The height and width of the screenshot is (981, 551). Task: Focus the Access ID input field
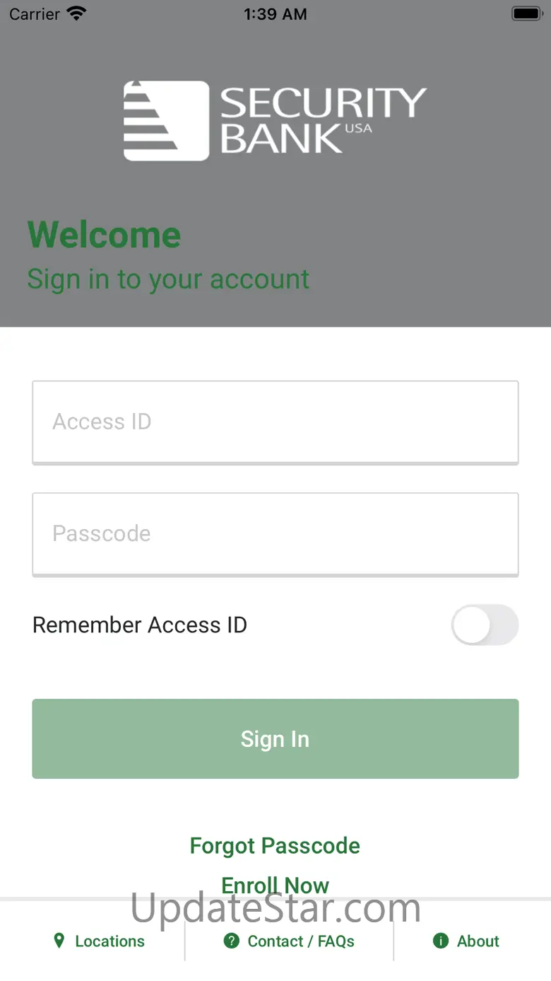[x=275, y=422]
